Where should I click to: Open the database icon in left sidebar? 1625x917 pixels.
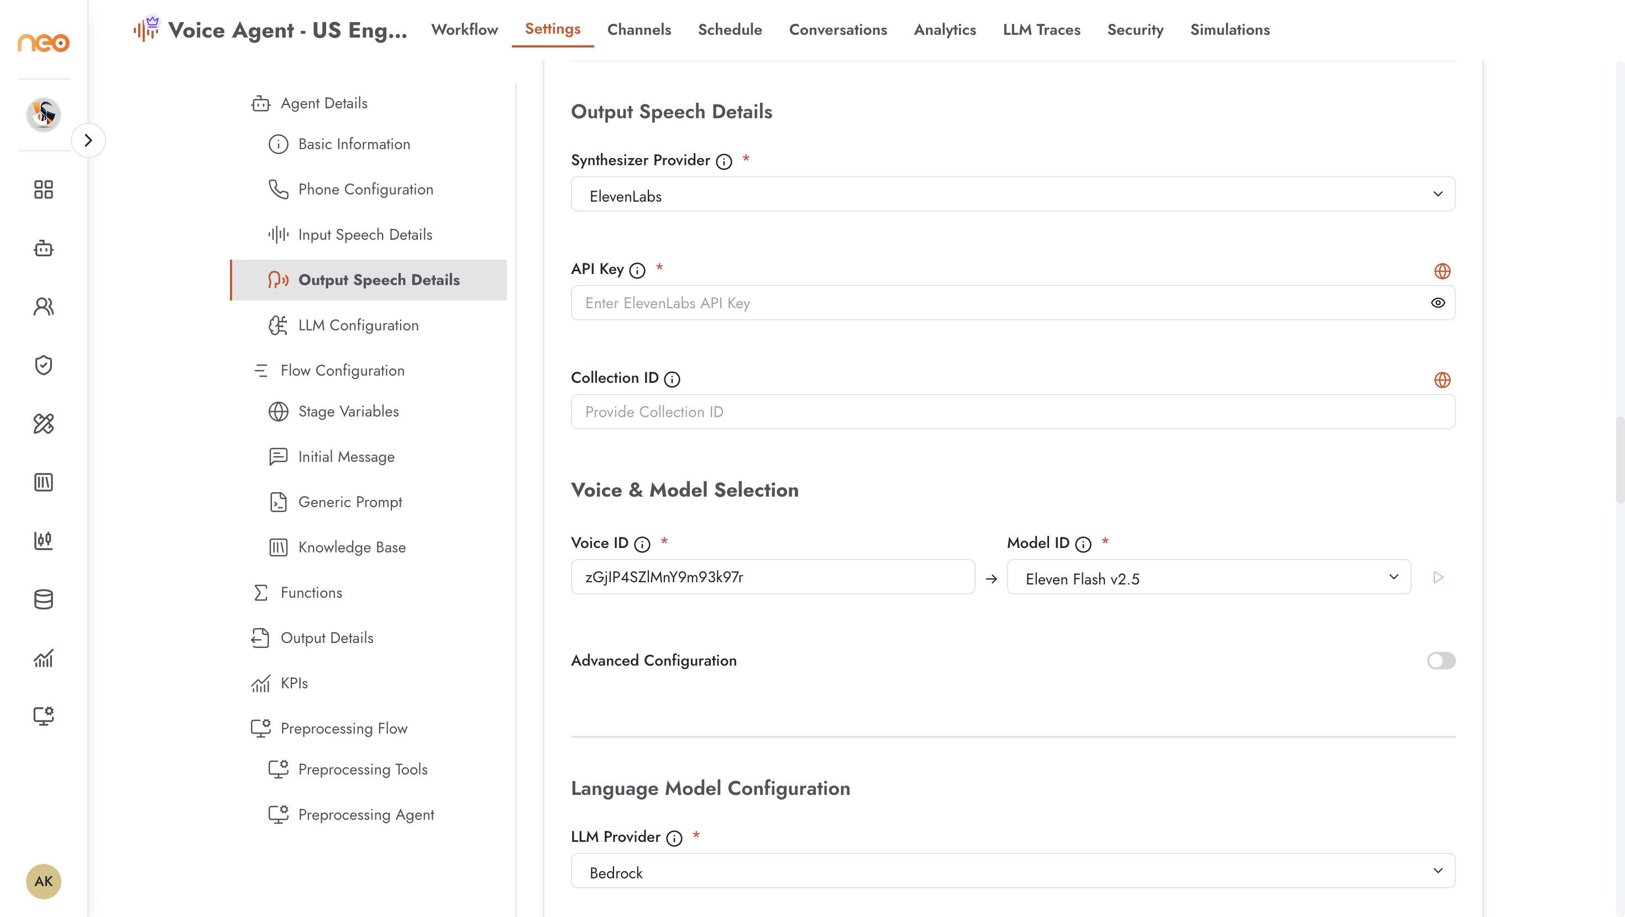point(44,599)
